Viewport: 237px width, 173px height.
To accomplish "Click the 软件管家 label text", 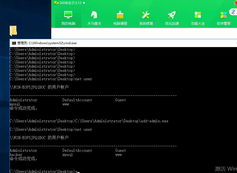I will click(x=224, y=23).
